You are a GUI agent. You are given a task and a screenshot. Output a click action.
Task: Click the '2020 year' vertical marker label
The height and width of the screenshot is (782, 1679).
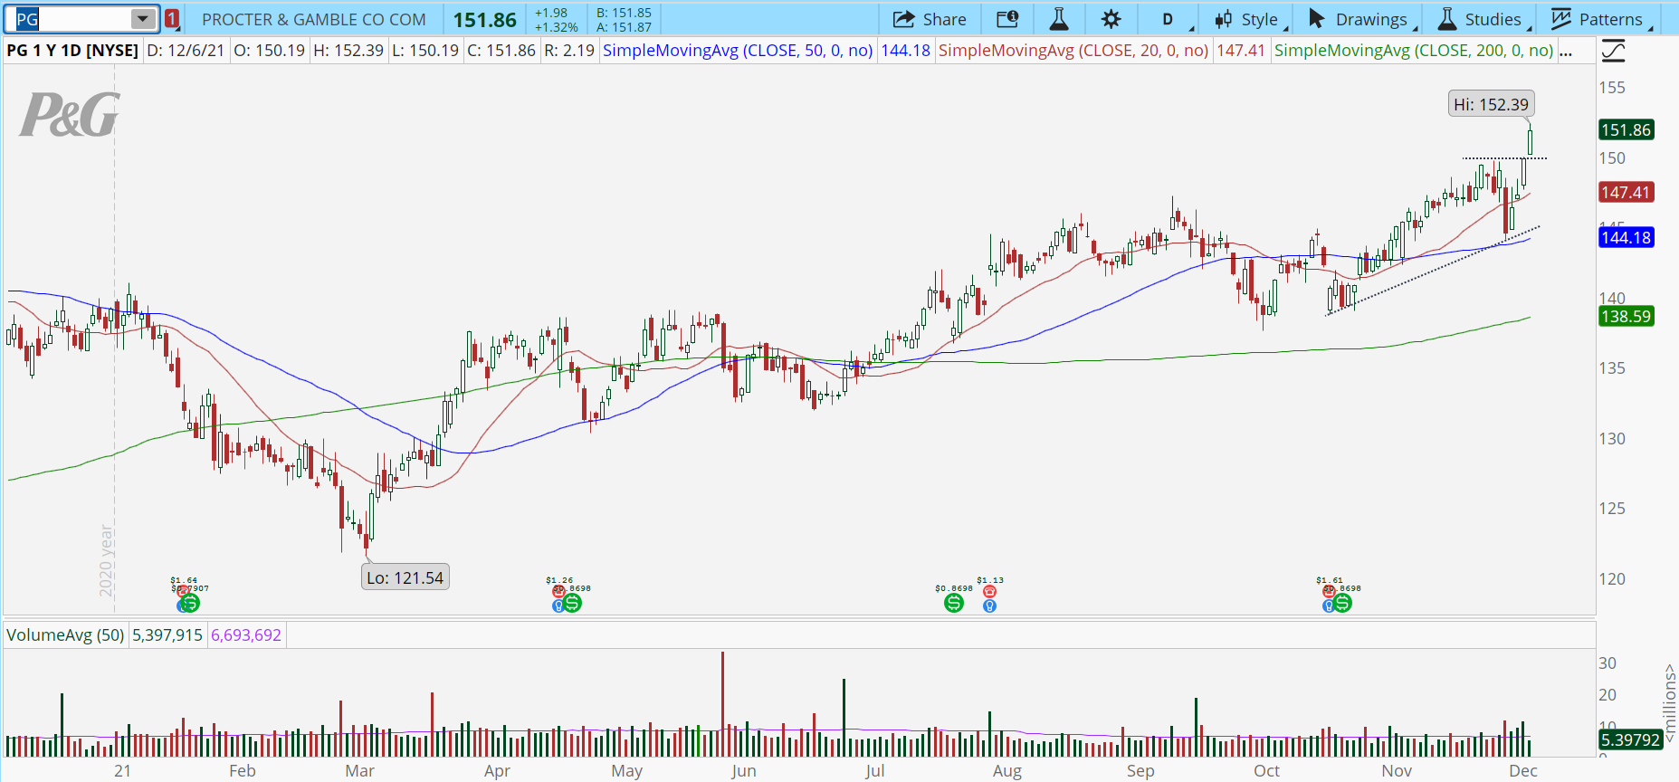pyautogui.click(x=106, y=561)
